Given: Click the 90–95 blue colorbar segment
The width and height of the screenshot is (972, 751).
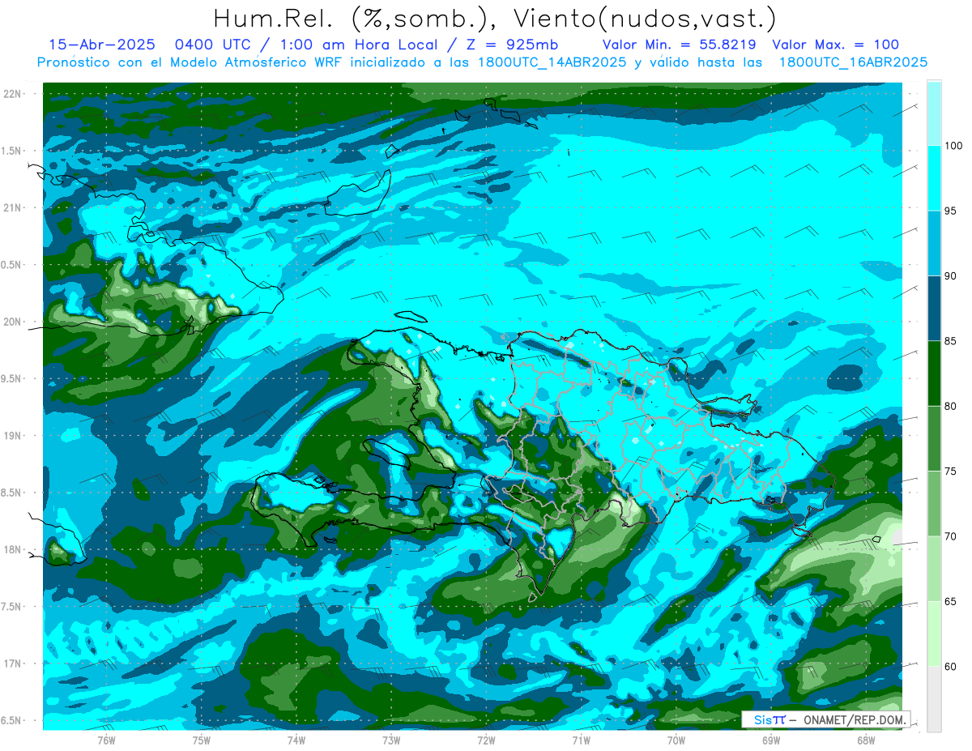Looking at the screenshot, I should point(934,244).
